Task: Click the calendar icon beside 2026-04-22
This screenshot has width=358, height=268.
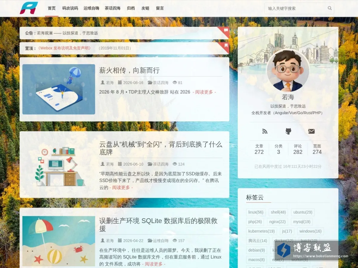Action: click(120, 241)
